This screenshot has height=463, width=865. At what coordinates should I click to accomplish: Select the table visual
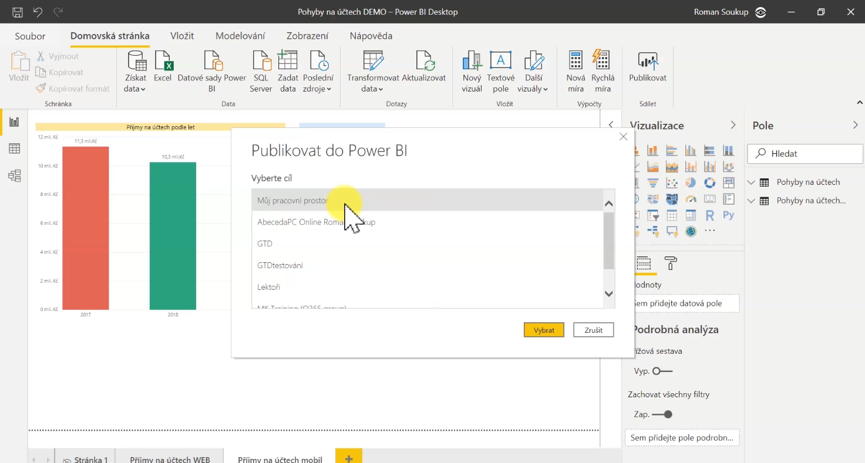(672, 215)
